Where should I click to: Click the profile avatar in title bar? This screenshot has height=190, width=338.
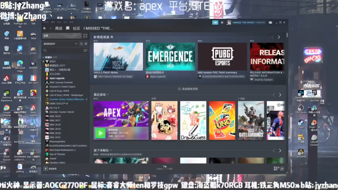click(x=229, y=22)
